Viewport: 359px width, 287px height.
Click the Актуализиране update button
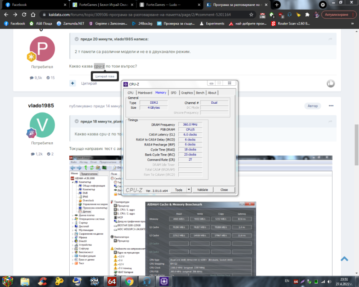(339, 15)
